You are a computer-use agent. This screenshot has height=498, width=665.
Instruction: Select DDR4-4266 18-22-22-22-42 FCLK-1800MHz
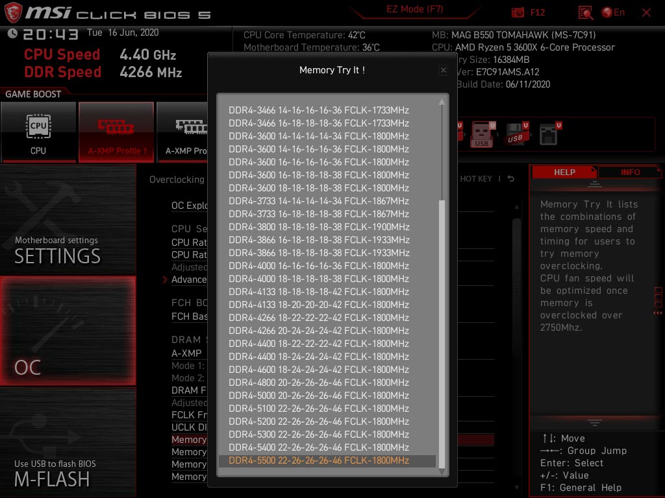pos(318,318)
